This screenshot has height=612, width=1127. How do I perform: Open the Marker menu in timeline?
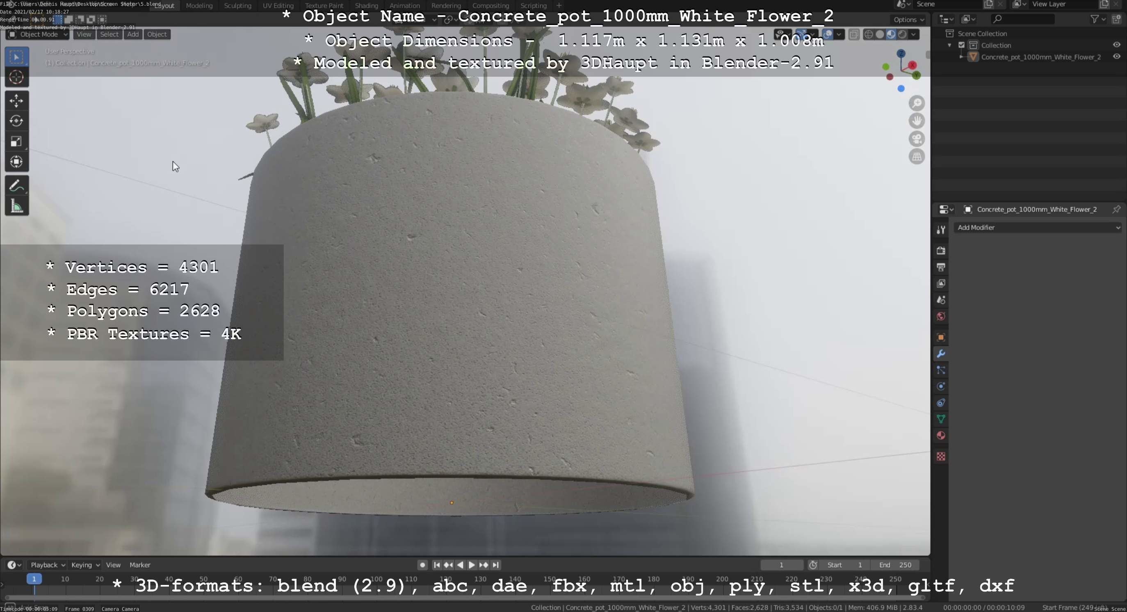point(139,565)
